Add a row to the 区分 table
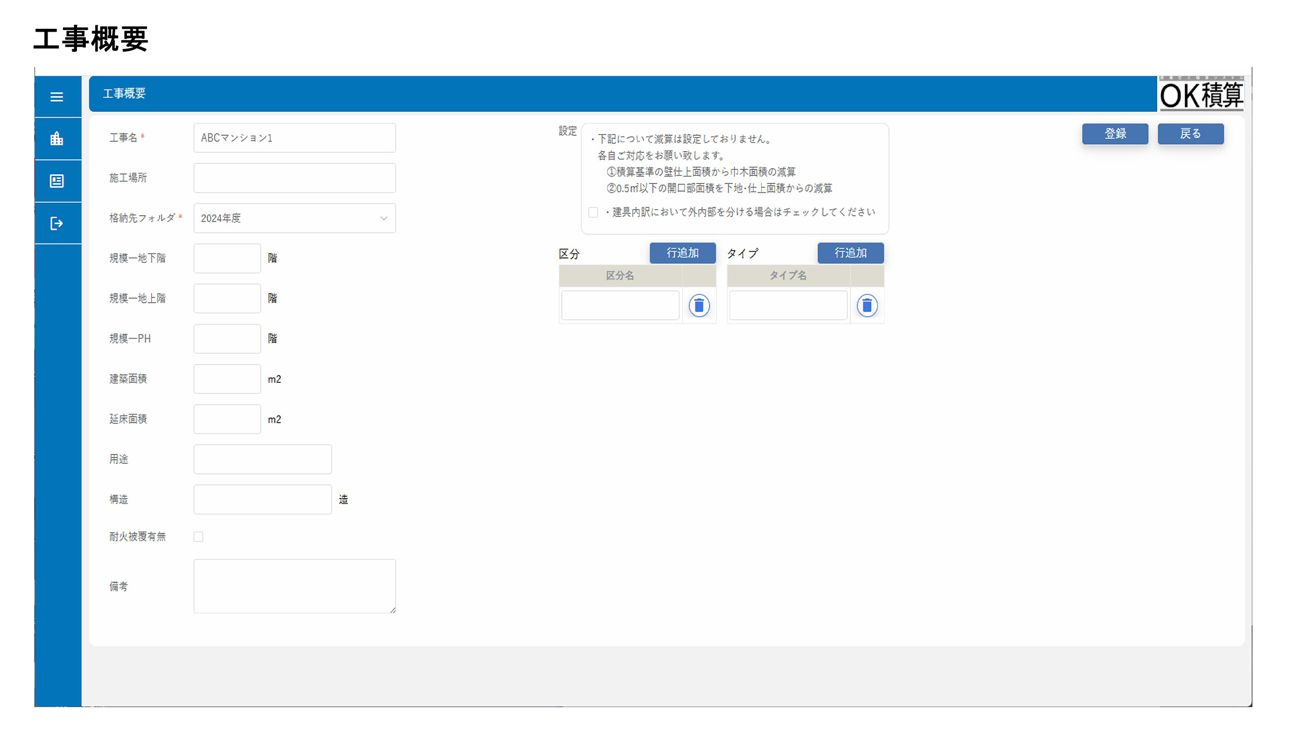 682,253
